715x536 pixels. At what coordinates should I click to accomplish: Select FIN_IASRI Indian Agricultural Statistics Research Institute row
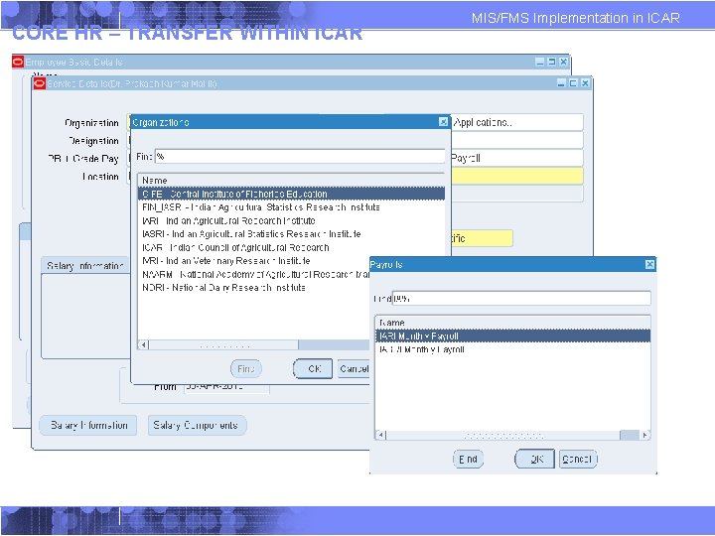[291, 207]
